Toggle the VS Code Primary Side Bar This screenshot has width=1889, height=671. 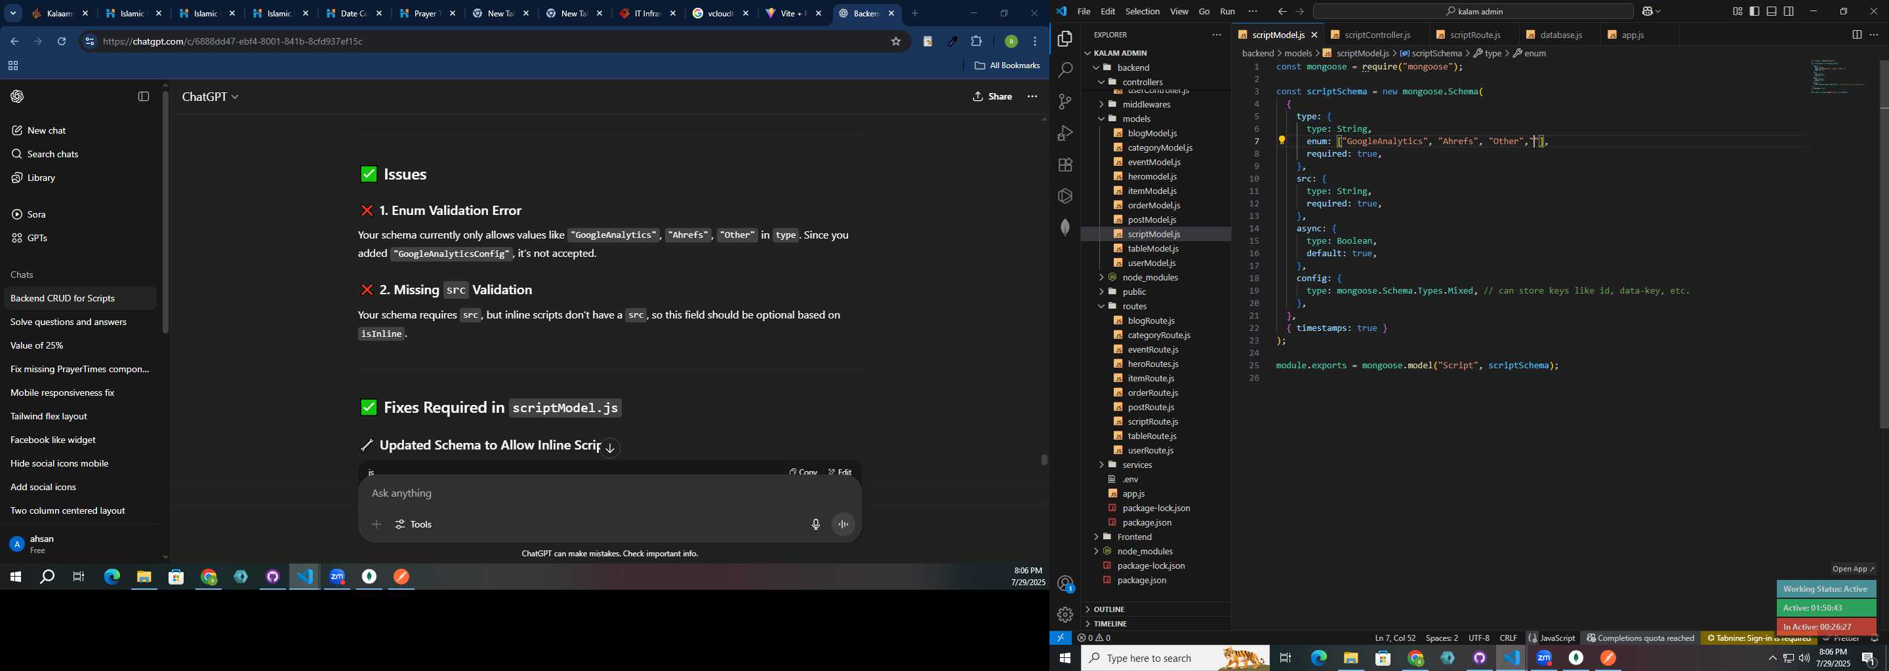1755,12
